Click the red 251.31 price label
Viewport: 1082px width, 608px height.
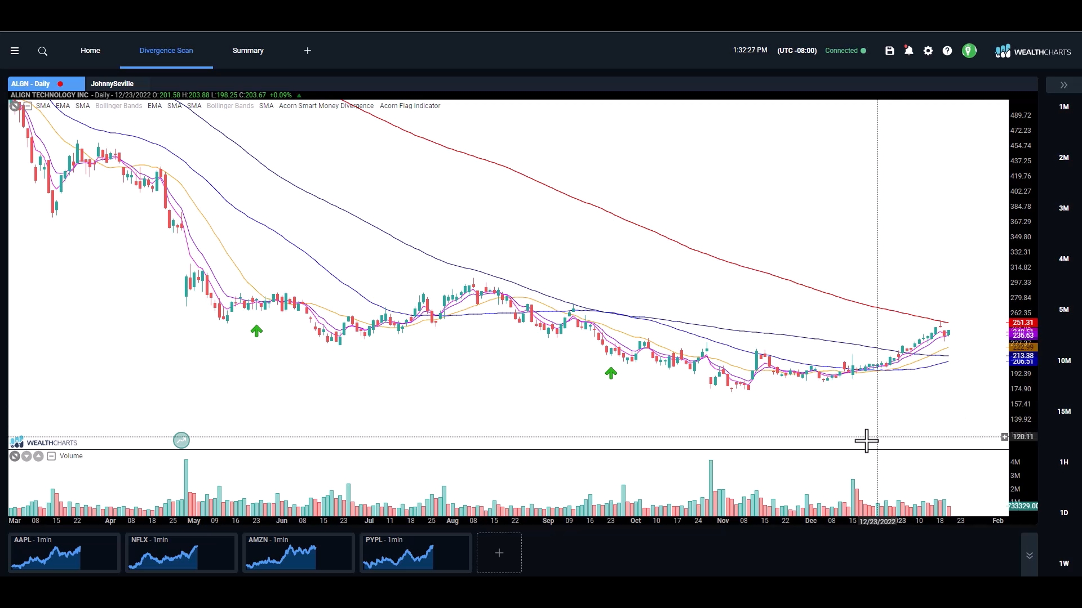click(x=1023, y=323)
